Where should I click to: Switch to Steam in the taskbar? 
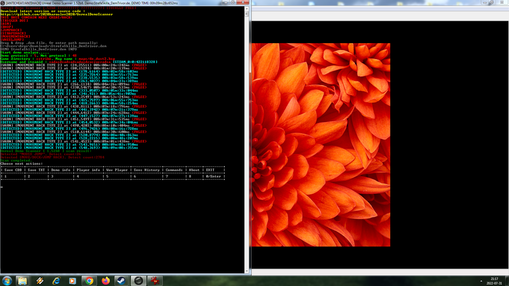pos(122,281)
